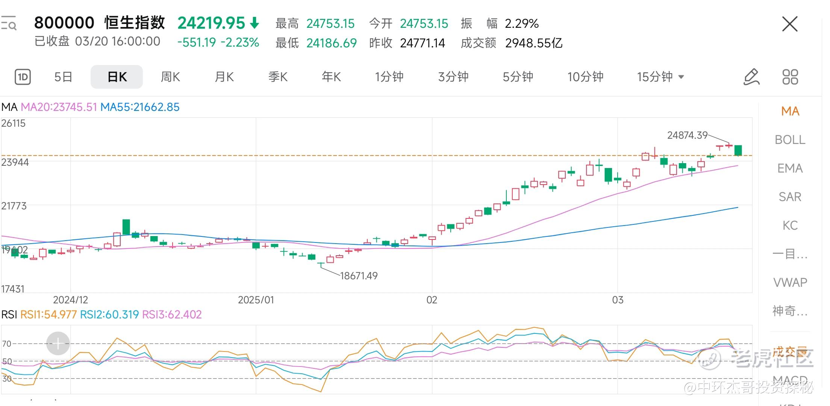Screen dimensions: 830x406
Task: Toggle the SAR indicator
Action: (x=790, y=197)
